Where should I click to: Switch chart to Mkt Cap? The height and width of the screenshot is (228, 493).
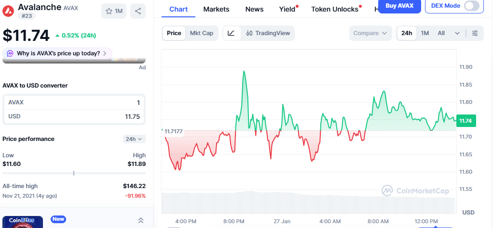click(x=201, y=33)
